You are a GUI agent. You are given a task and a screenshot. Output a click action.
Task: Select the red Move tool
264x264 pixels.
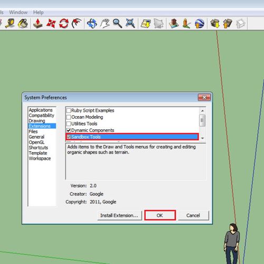51,23
